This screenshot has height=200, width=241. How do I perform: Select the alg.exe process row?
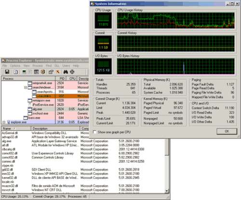tap(45, 109)
